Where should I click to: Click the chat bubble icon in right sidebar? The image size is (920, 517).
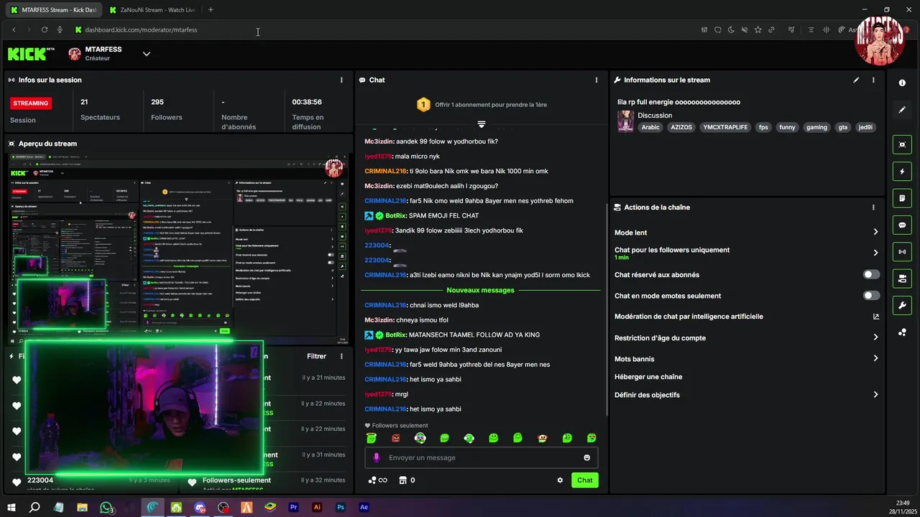902,225
